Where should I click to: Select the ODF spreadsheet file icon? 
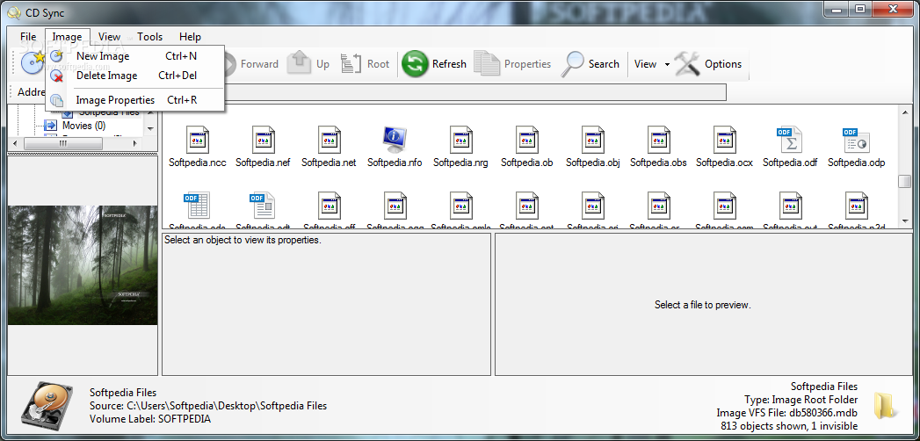tap(197, 206)
